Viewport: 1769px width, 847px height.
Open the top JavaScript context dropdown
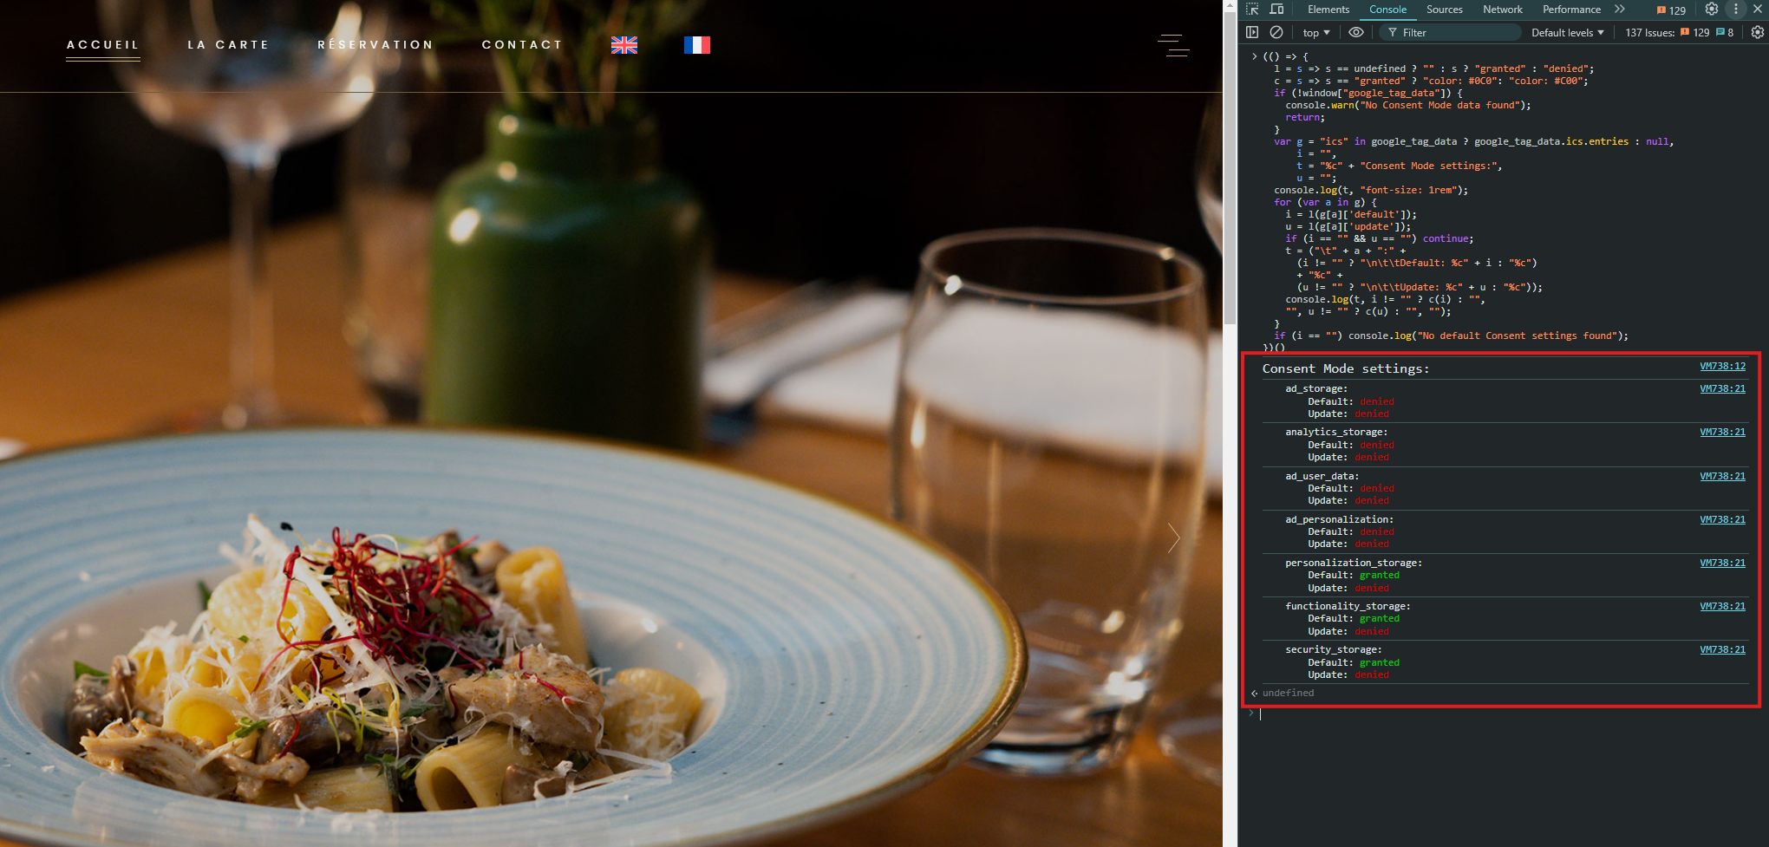1315,33
